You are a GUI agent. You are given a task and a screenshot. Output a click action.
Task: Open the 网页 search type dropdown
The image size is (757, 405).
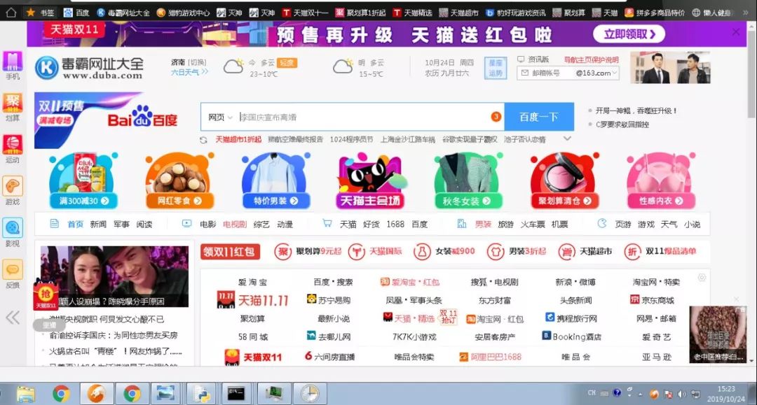220,117
